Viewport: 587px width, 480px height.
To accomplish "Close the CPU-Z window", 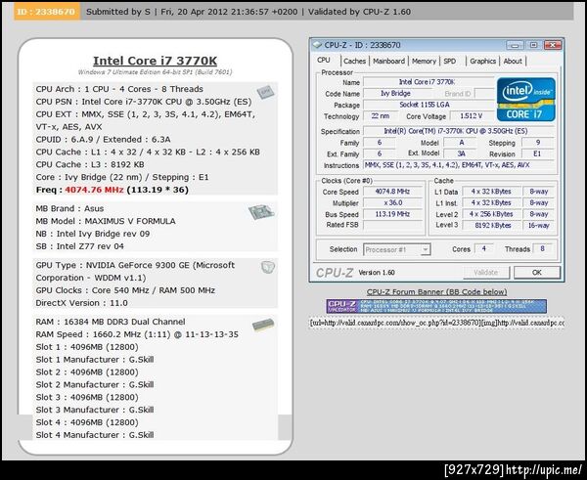I will click(552, 45).
